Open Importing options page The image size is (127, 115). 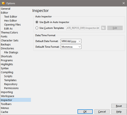click(x=7, y=92)
